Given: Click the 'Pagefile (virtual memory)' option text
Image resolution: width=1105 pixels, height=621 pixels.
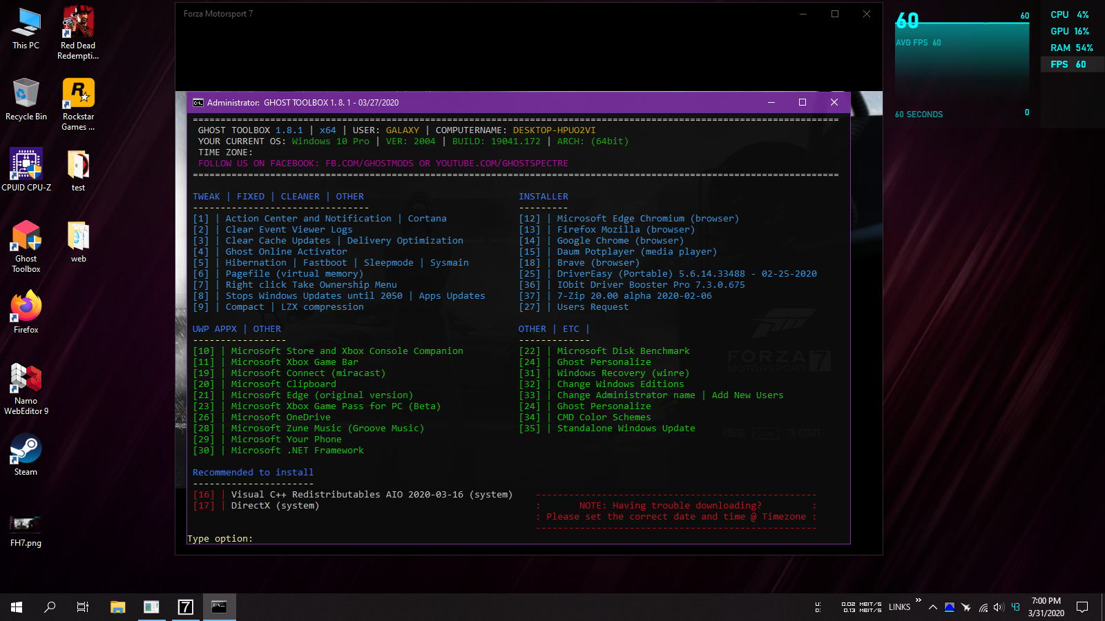Looking at the screenshot, I should coord(294,274).
